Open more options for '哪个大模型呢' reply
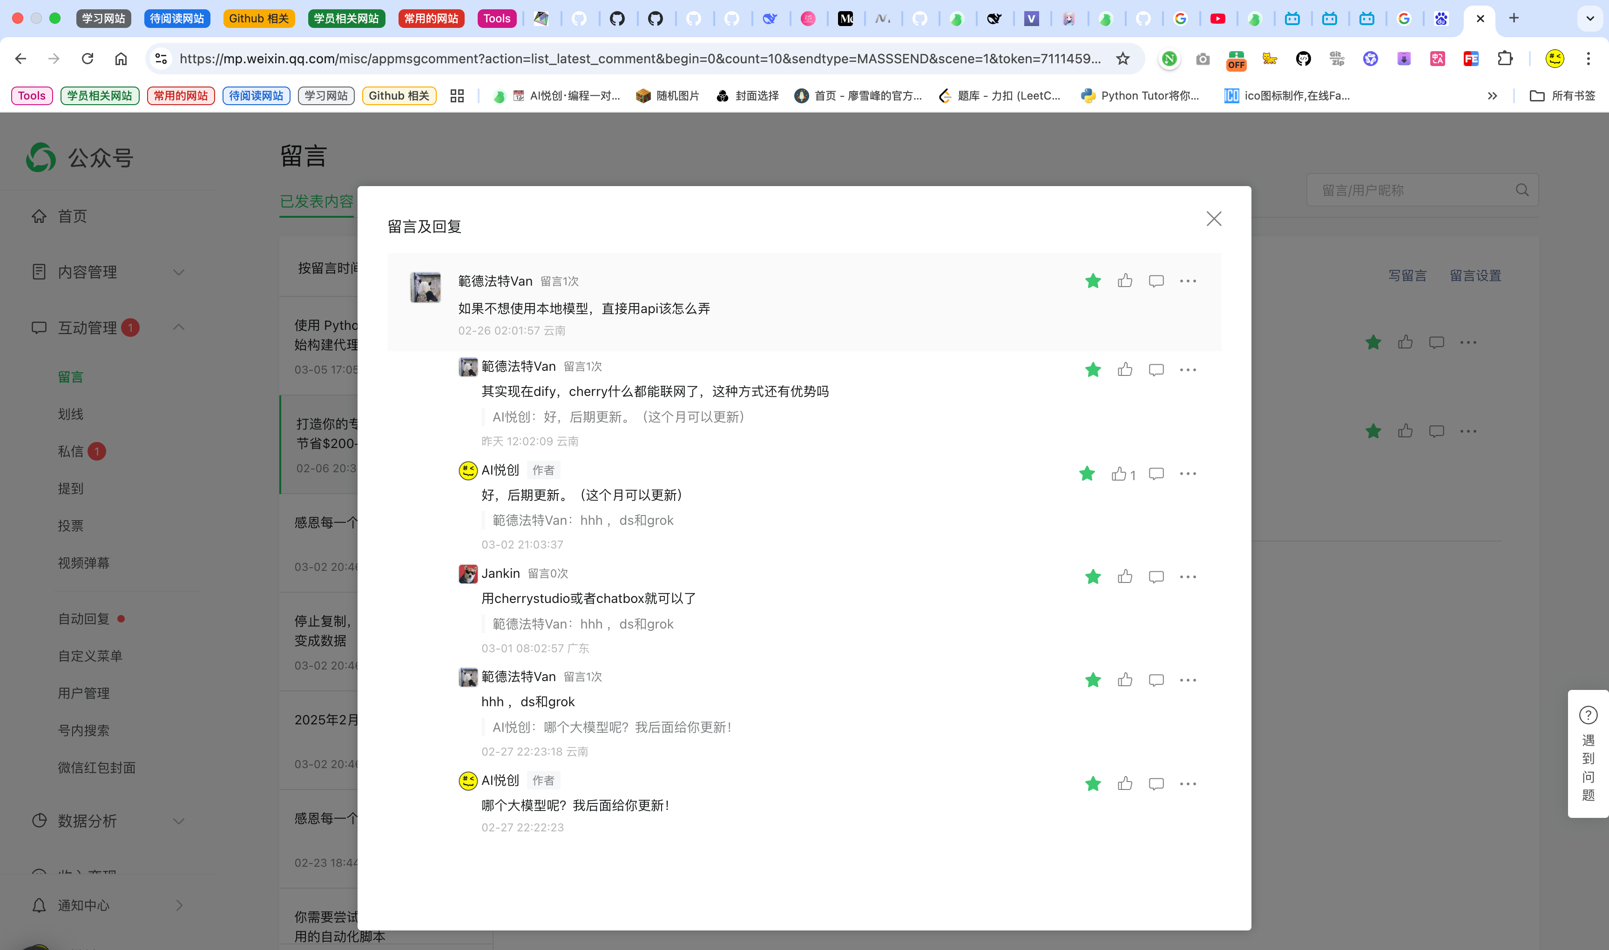This screenshot has height=950, width=1609. [1188, 783]
